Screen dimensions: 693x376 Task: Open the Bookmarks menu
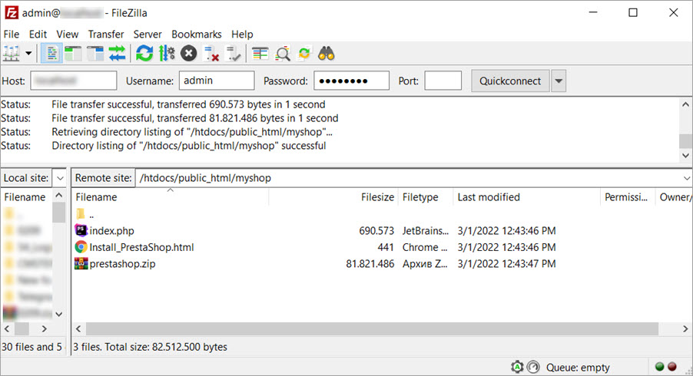point(196,35)
